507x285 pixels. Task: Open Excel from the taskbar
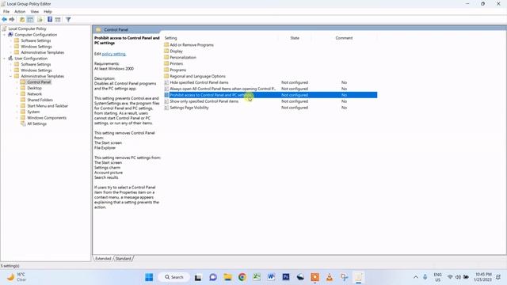click(x=257, y=277)
